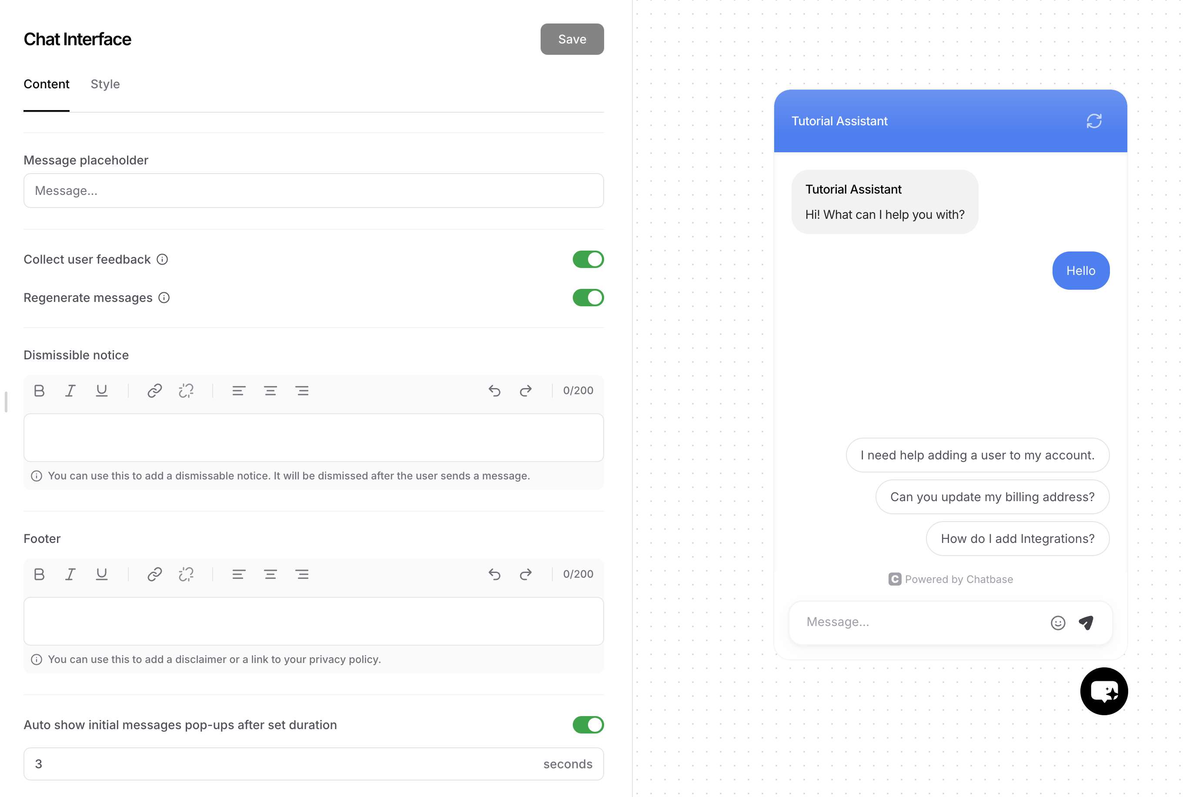Select the Content tab
Image resolution: width=1183 pixels, height=797 pixels.
[46, 84]
